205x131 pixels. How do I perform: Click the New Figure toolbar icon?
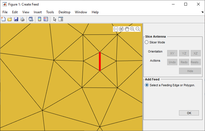(x=3, y=19)
